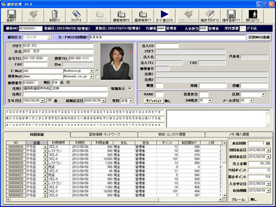The image size is (276, 207).
Task: Open 画像検索 F7 image search
Action: [143, 16]
